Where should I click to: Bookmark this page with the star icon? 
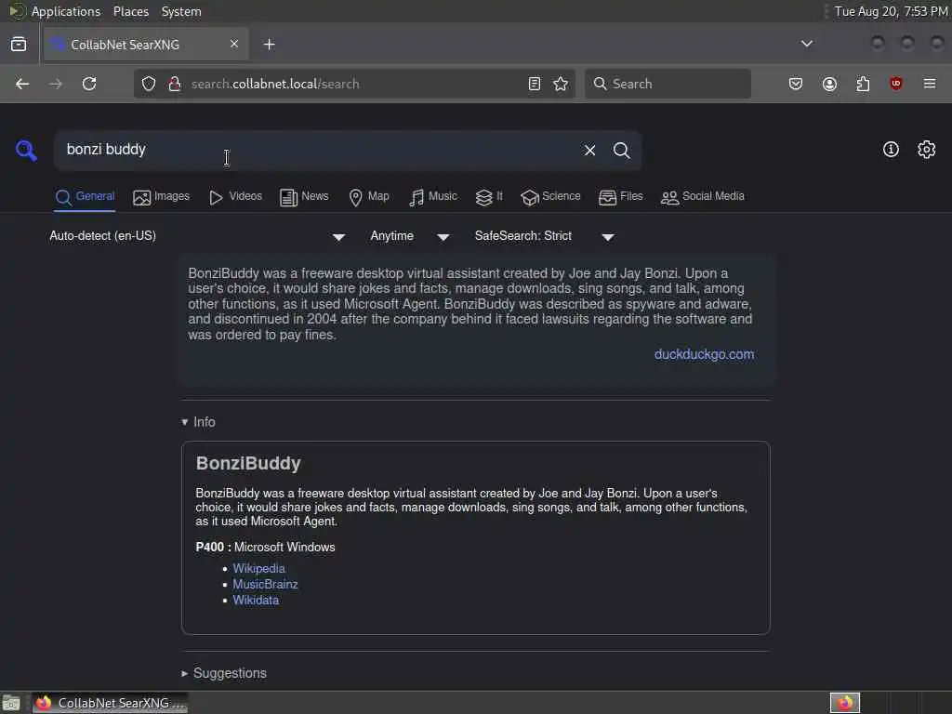point(561,84)
